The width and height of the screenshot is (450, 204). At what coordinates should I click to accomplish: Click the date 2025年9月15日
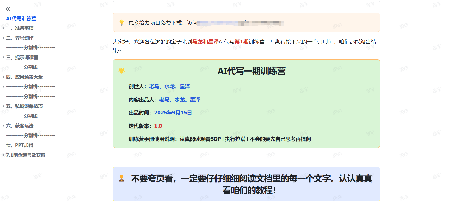(173, 113)
